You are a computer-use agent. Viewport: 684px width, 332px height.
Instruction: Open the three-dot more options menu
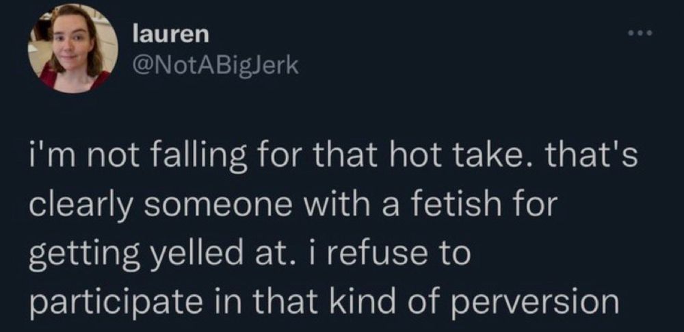640,33
